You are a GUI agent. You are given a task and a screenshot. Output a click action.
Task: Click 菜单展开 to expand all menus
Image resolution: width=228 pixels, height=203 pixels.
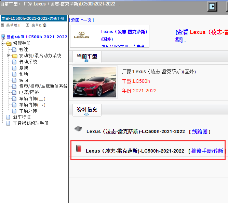[14, 25]
